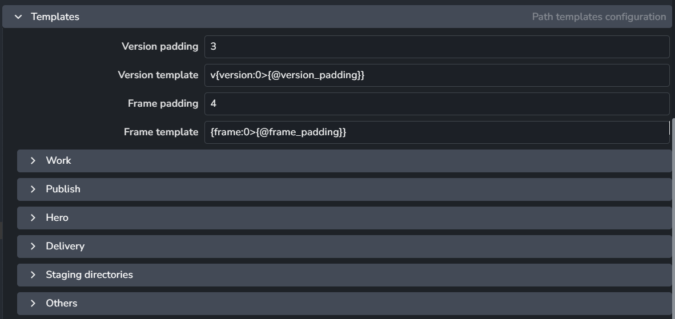Click the Others section label
This screenshot has height=319, width=675.
(x=61, y=304)
